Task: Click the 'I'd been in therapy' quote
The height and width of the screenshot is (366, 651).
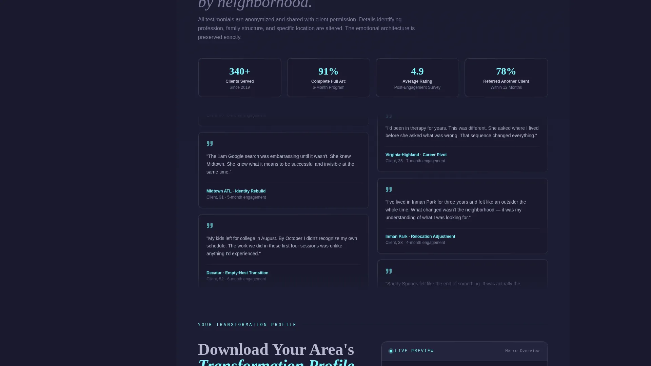Action: pos(462,132)
